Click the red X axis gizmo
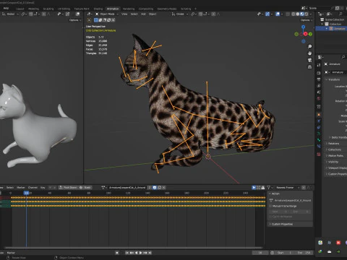 tap(306, 34)
